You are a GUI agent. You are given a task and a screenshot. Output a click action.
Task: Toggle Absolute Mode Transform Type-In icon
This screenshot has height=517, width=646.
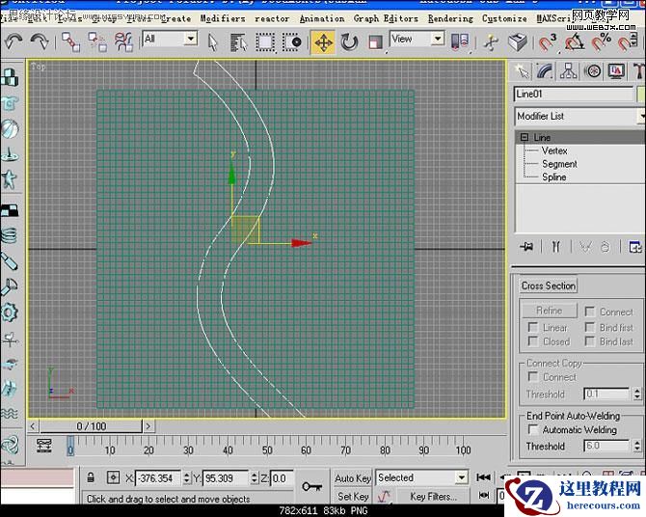click(113, 477)
